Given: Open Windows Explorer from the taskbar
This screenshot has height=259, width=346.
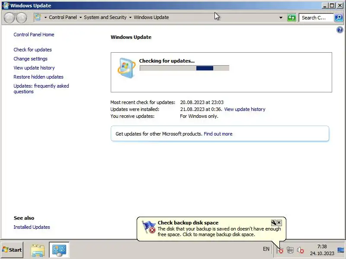Looking at the screenshot, I should 38,250.
